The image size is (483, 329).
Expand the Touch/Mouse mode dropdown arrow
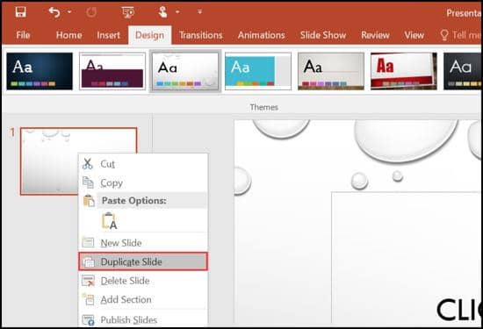tap(177, 12)
